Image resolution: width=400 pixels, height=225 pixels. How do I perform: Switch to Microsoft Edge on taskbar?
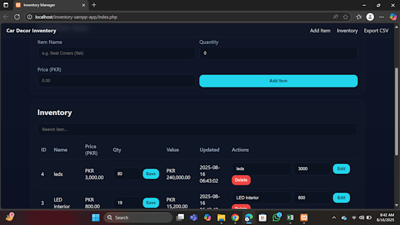point(248,217)
